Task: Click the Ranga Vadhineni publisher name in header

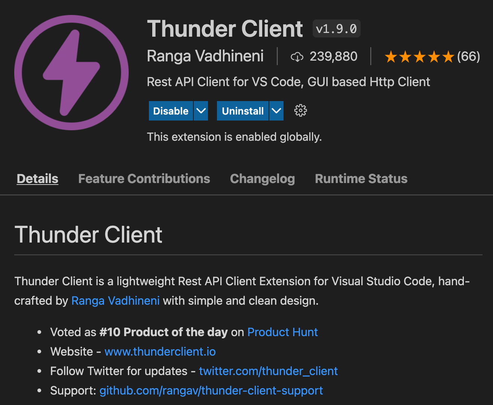Action: 205,56
